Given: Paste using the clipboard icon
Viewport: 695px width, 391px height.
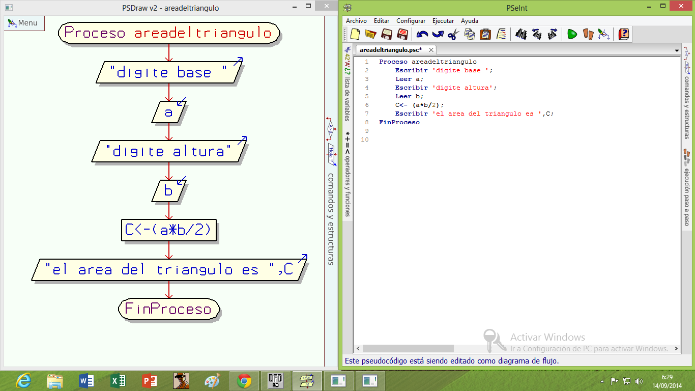Looking at the screenshot, I should pyautogui.click(x=485, y=34).
